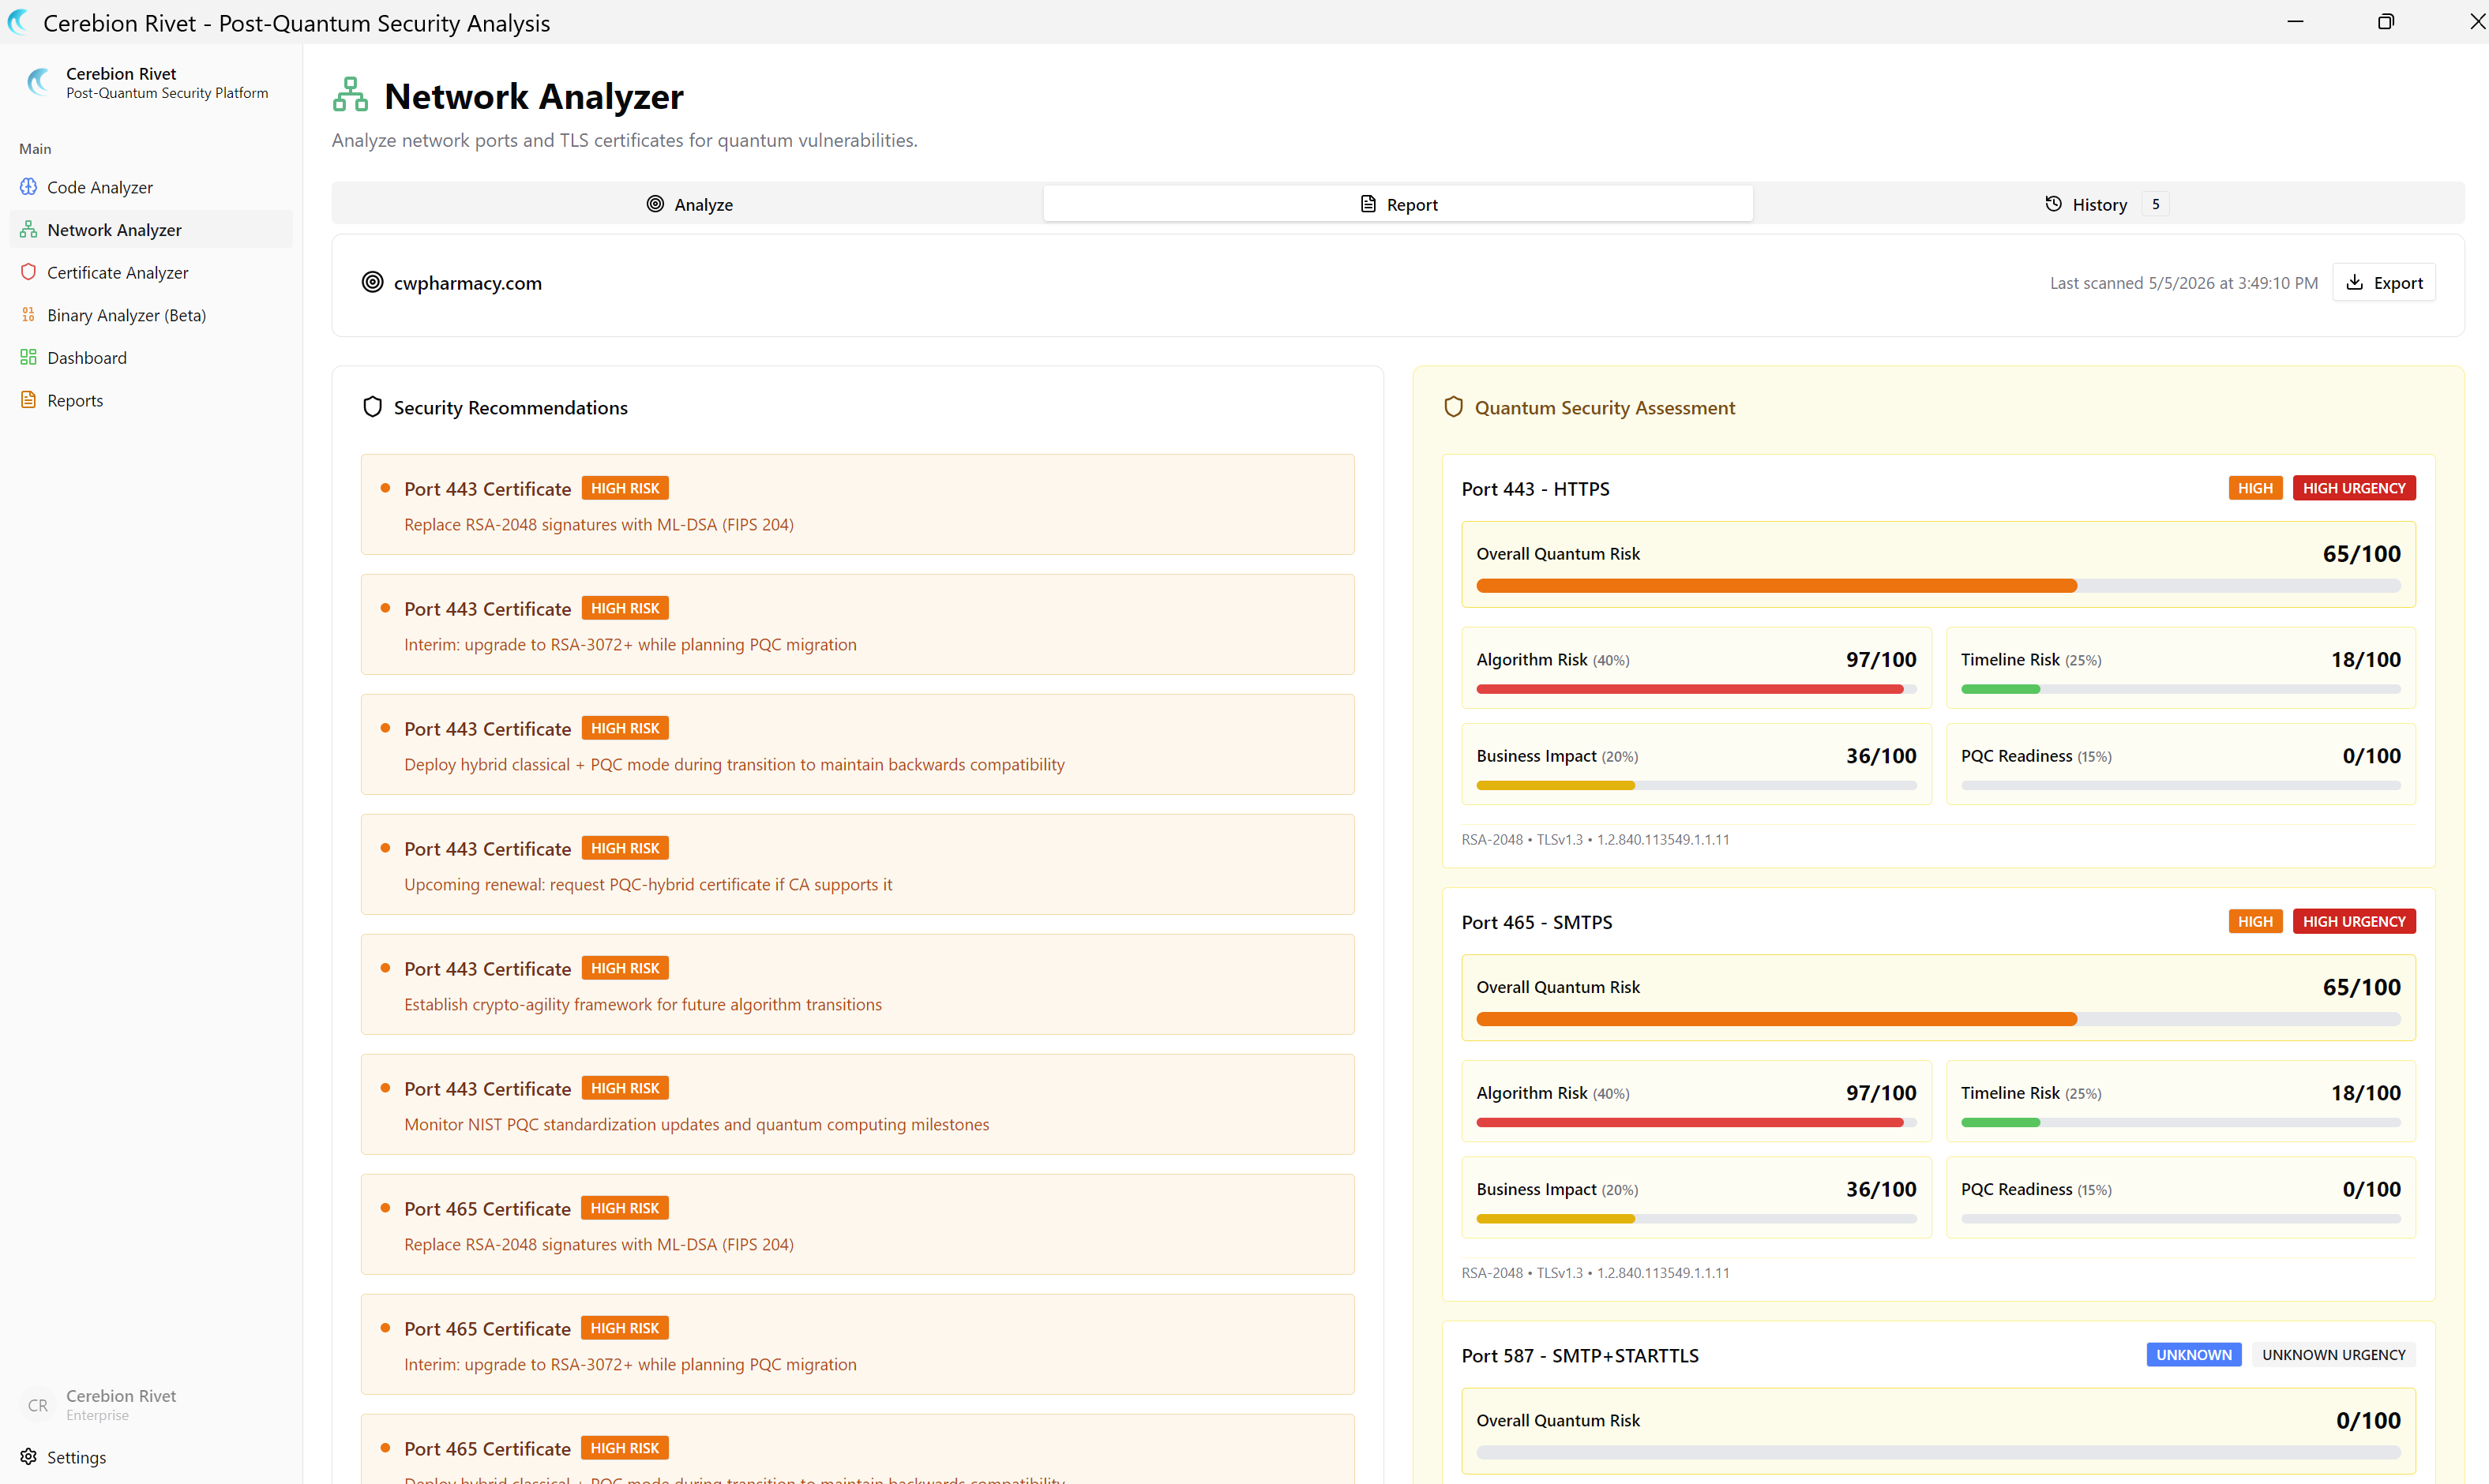
Task: Click Port 465 - SMTPS card title
Action: [x=1537, y=922]
